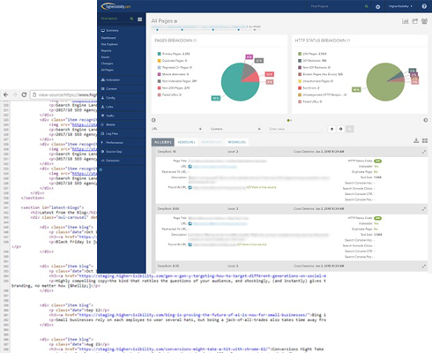432x353 pixels.
Task: Click the Enter value filter field
Action: pos(294,129)
